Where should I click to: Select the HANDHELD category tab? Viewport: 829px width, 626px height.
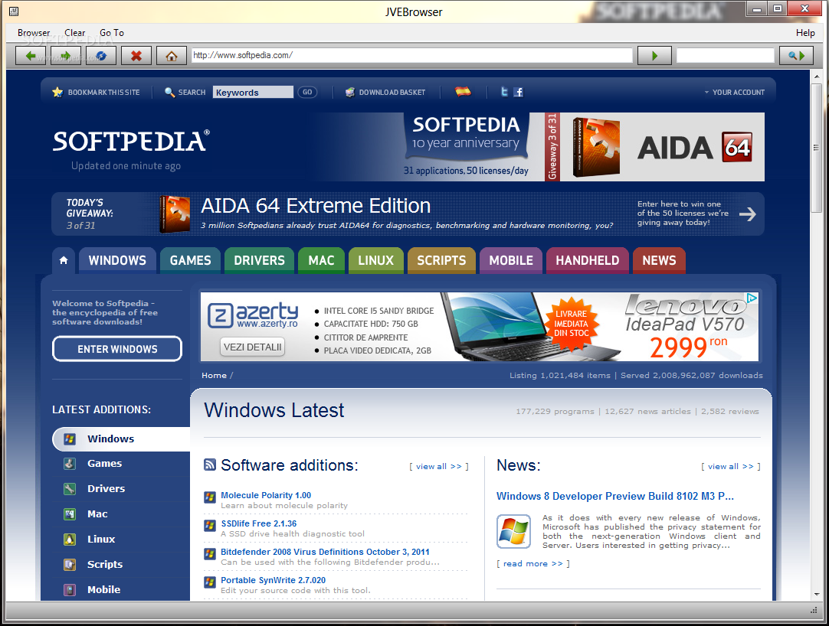[x=588, y=260]
